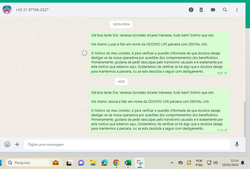250x169 pixels.
Task: Open the three-dot more options menu
Action: click(237, 10)
